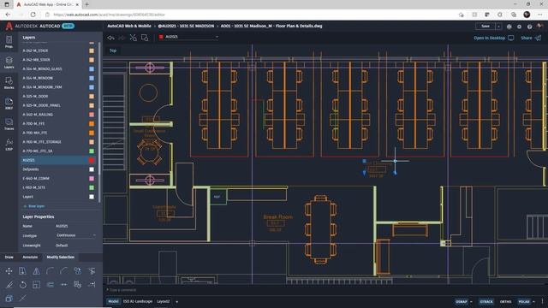This screenshot has height=308, width=548.
Task: Expand the Save button dropdown arrow
Action: pos(498,27)
